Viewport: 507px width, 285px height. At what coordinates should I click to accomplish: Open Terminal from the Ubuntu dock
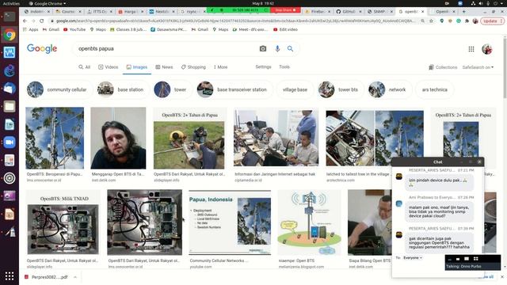point(10,17)
